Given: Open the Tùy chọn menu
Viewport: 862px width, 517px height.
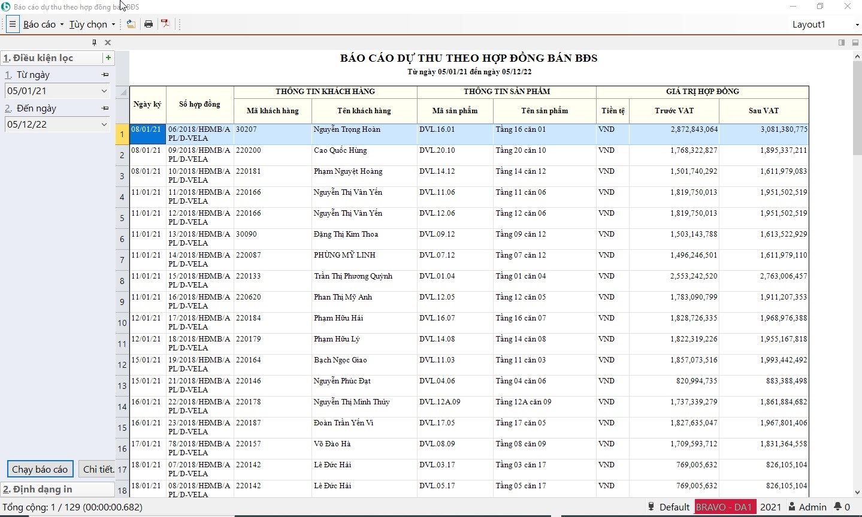Looking at the screenshot, I should tap(92, 25).
